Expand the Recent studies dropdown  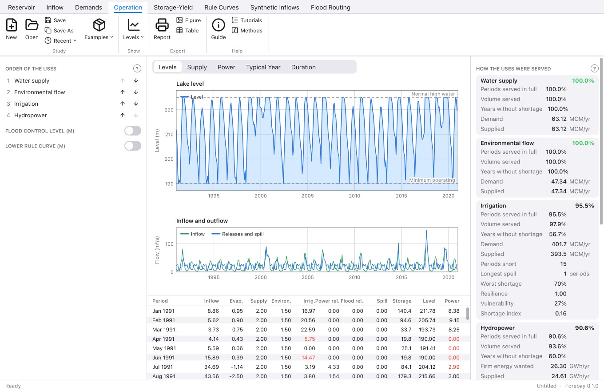(x=60, y=41)
